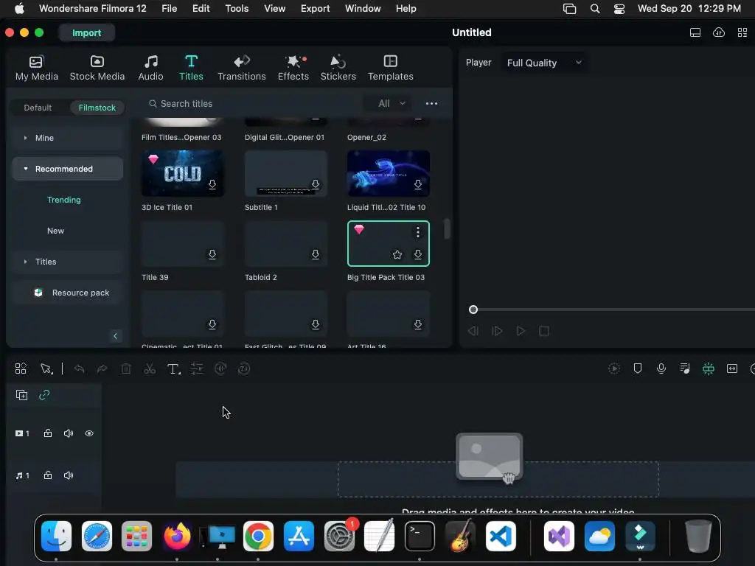Click the scissors split tool
This screenshot has width=755, height=566.
click(150, 368)
